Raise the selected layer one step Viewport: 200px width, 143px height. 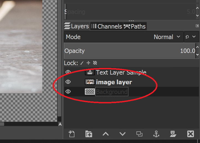pos(105,134)
